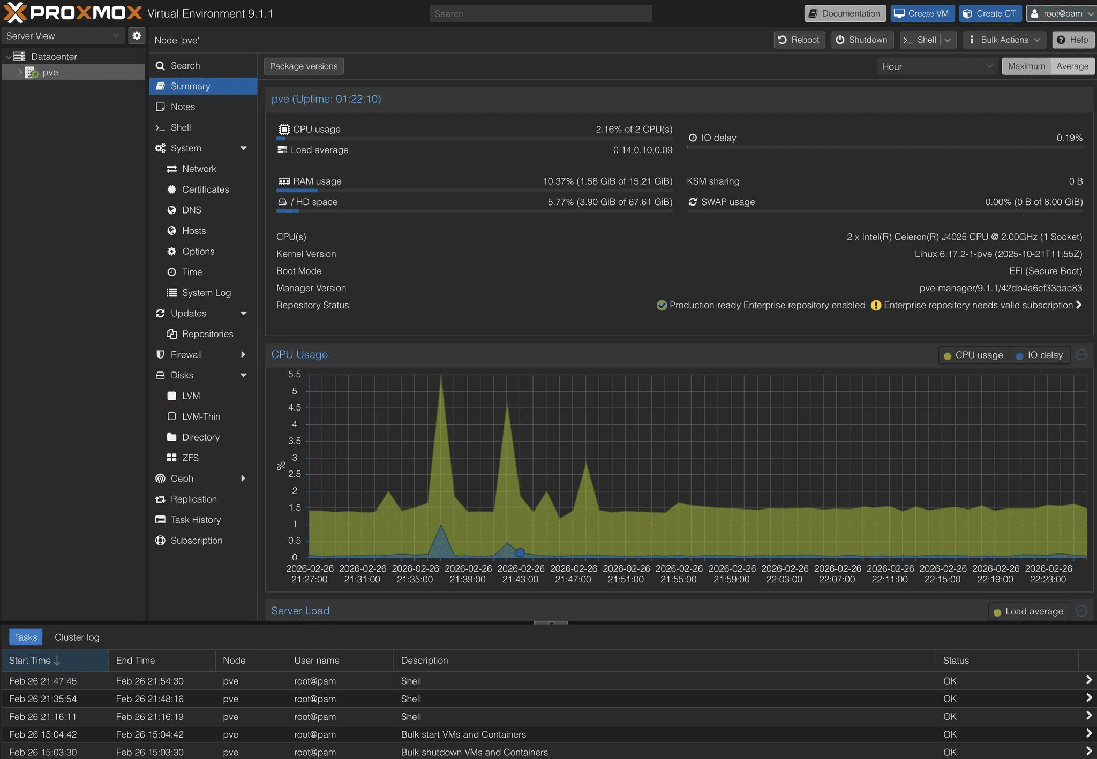Switch to the Cluster log tab
Viewport: 1097px width, 759px height.
pos(77,637)
